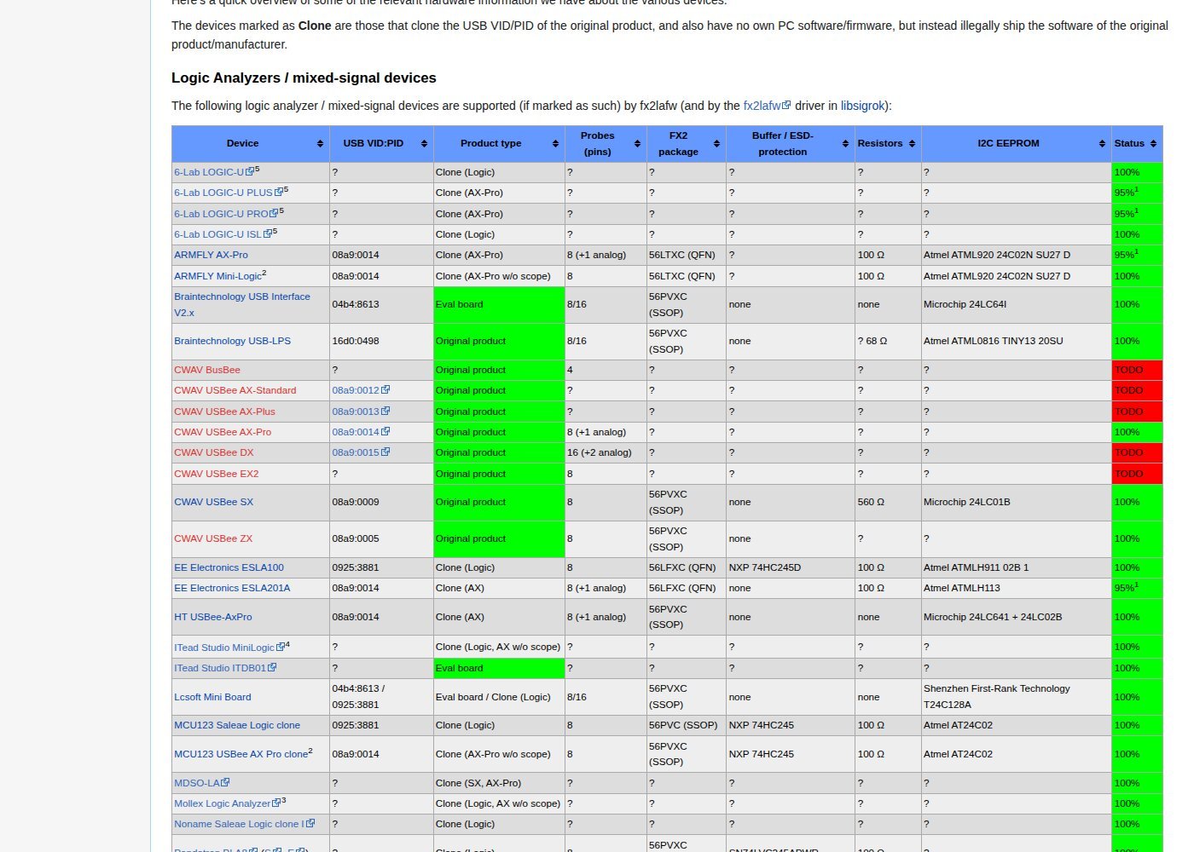
Task: Select the "Microchip 24LC64I" EEPROM cell
Action: [1016, 304]
